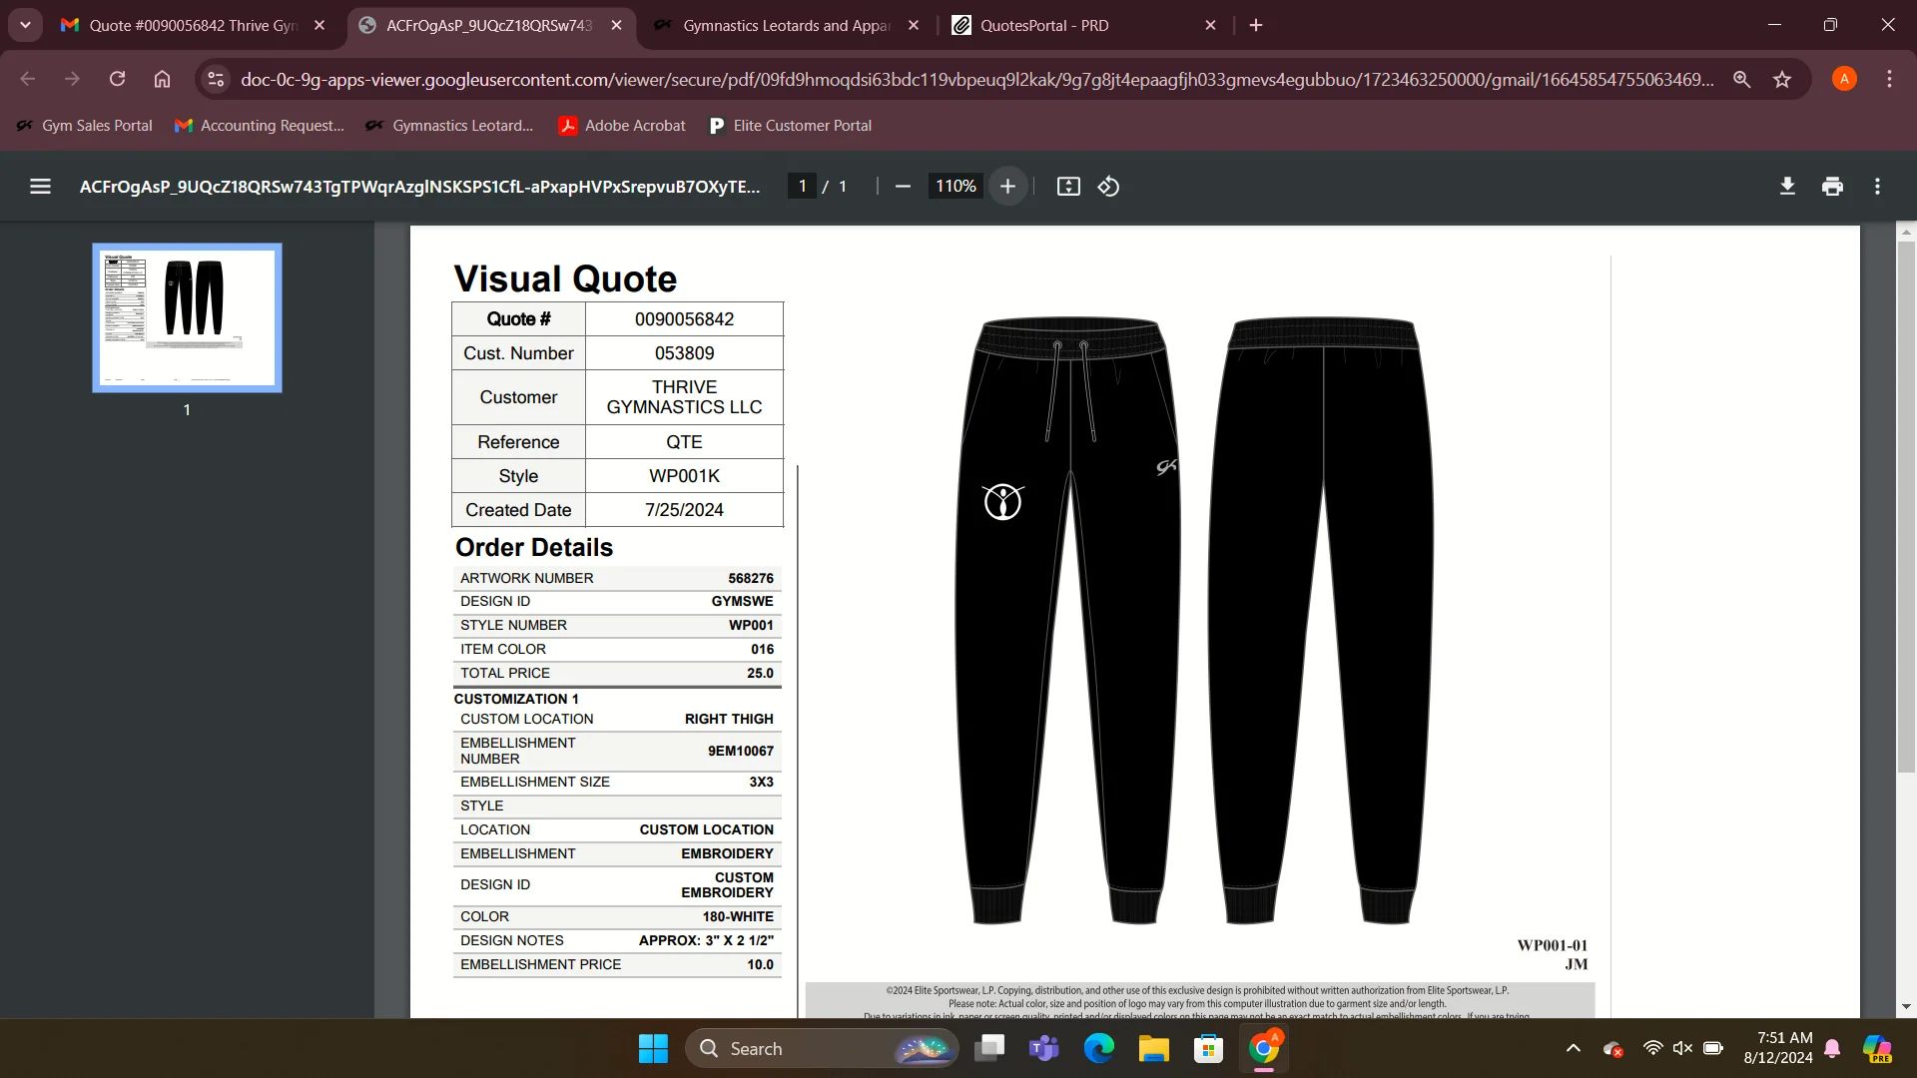Open the Accounting Request bookmark

[260, 125]
